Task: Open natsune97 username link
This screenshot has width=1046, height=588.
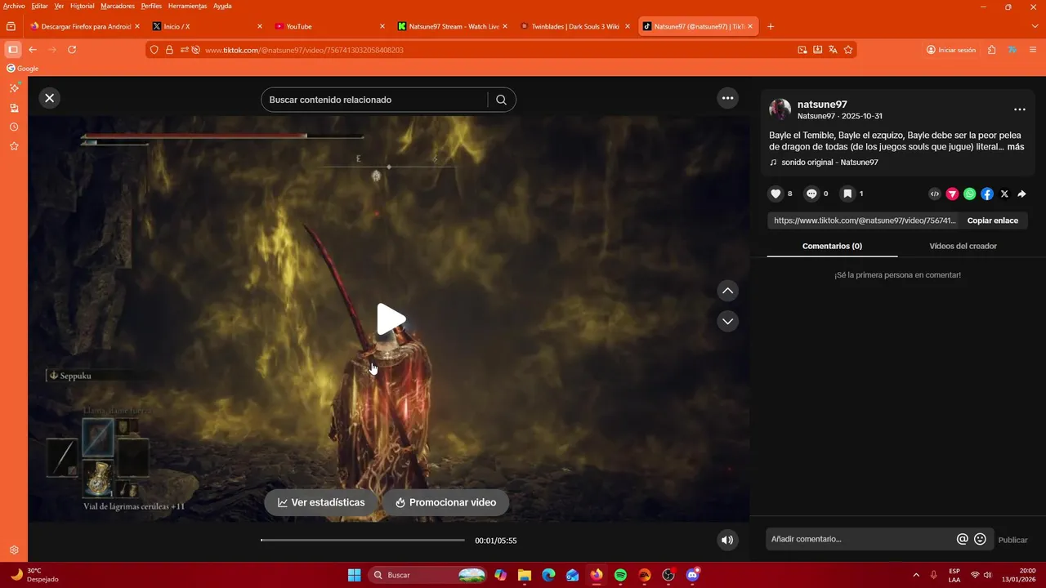Action: [x=822, y=105]
